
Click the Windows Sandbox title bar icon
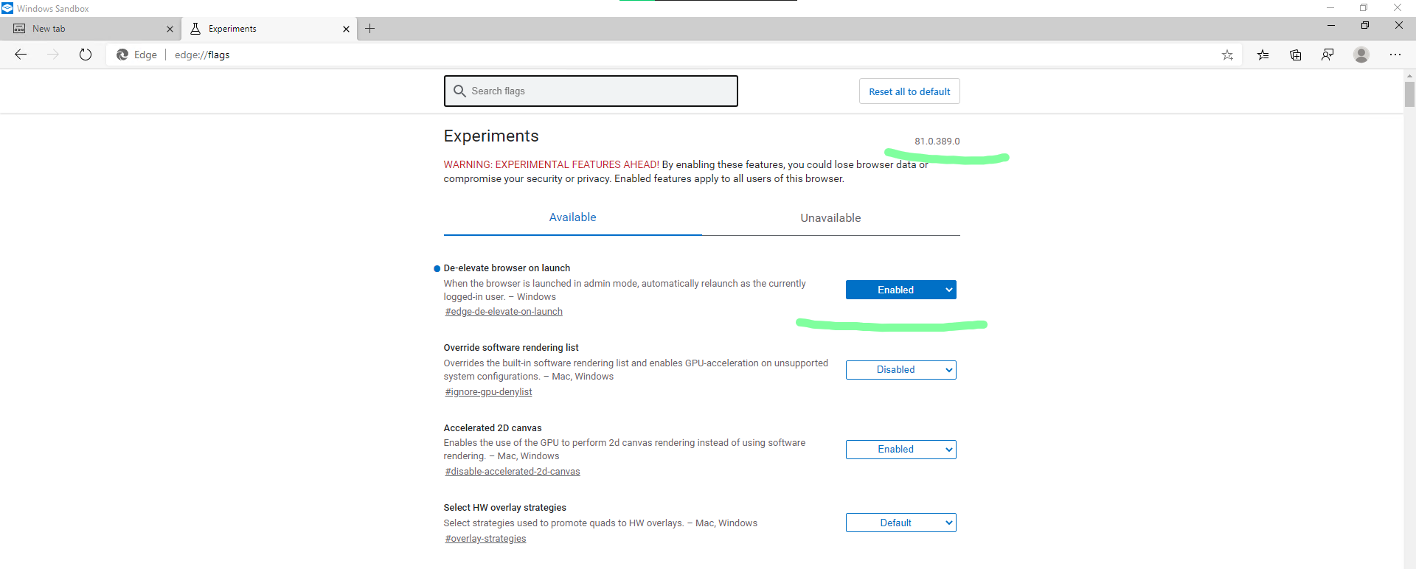click(7, 8)
